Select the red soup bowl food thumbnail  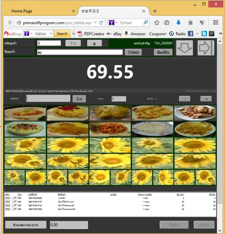25,113
